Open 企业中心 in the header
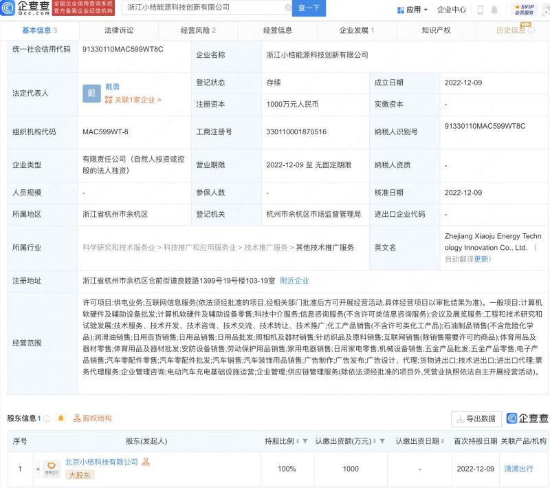This screenshot has height=488, width=550. (452, 10)
